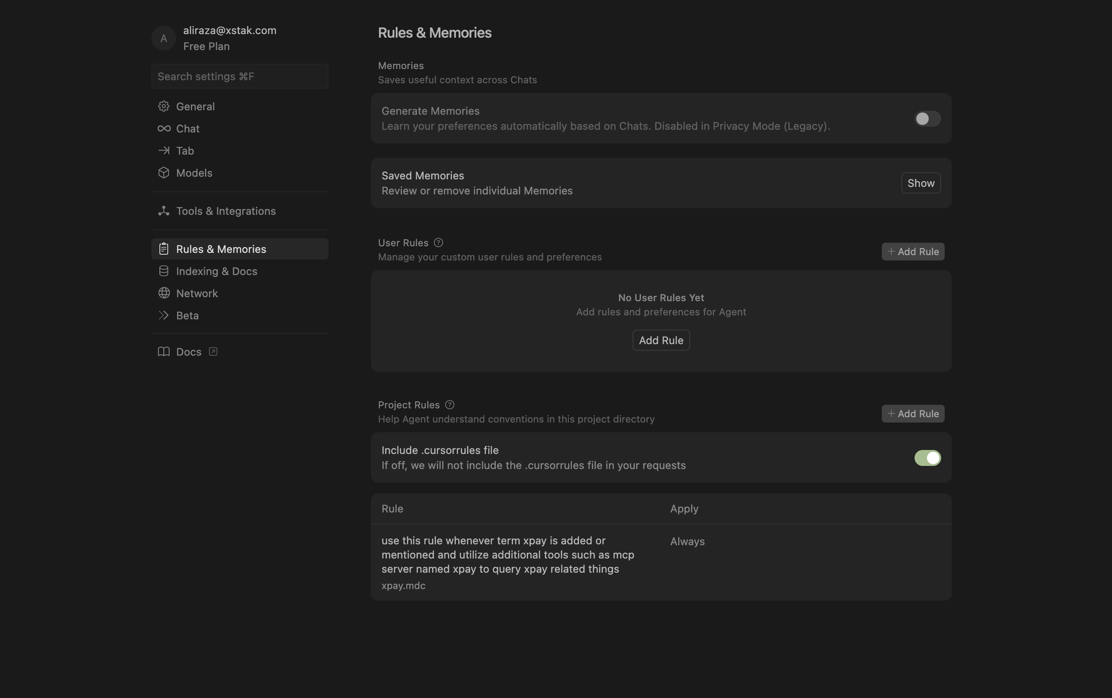Click the account avatar with letter A
The height and width of the screenshot is (698, 1112).
(x=164, y=39)
